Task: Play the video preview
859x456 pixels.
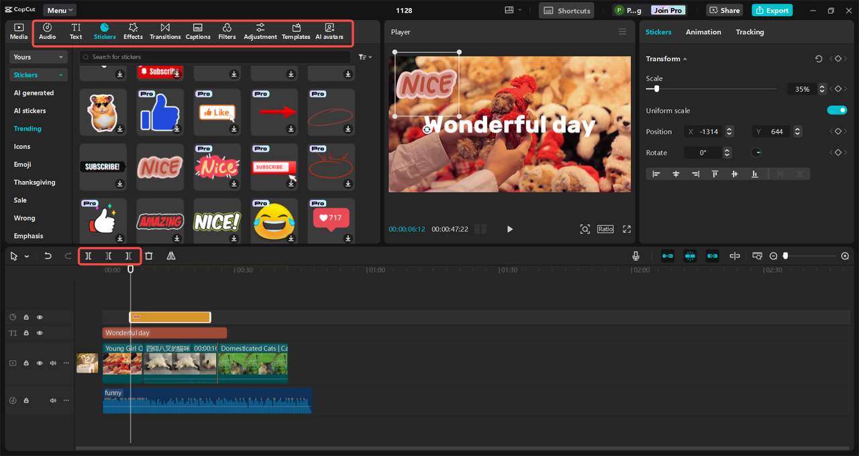Action: click(510, 229)
